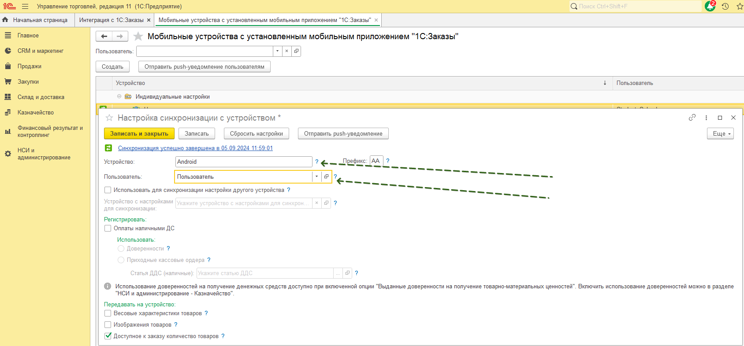Add the mobile devices list to favorites
Image resolution: width=744 pixels, height=346 pixels.
(x=138, y=37)
